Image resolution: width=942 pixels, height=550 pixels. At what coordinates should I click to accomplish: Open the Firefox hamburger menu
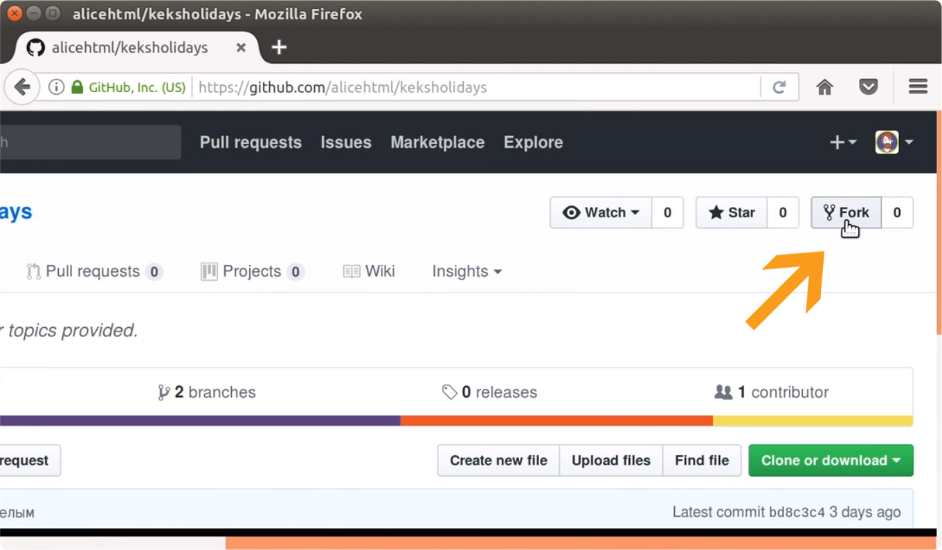(x=918, y=86)
